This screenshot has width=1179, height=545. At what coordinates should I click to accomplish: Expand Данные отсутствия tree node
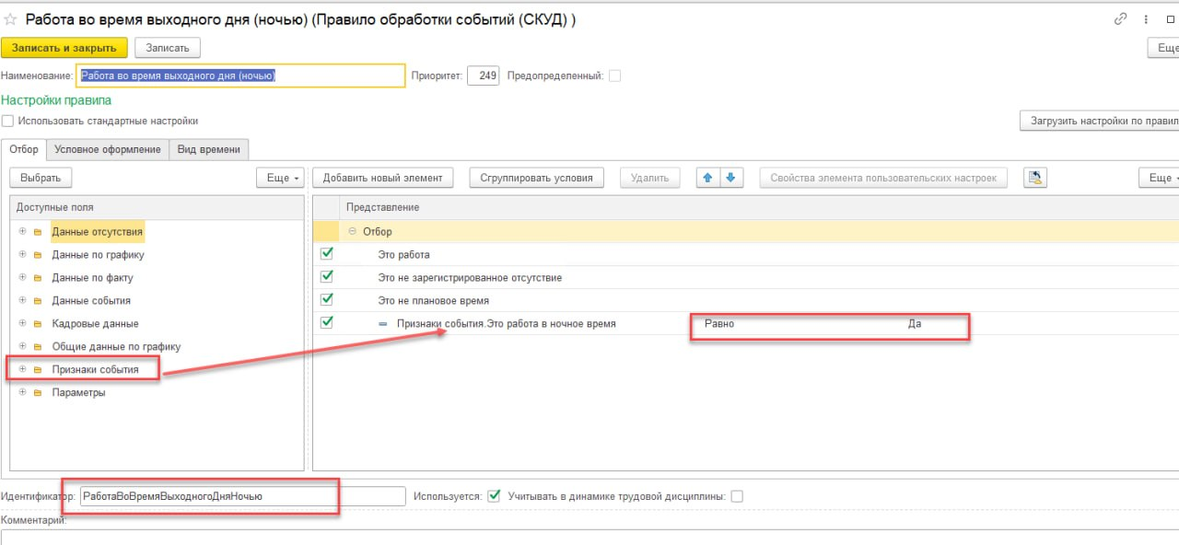[22, 232]
